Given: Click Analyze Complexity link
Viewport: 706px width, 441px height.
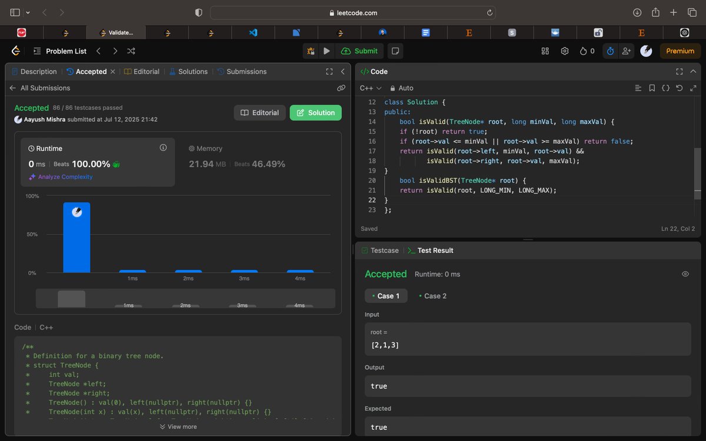Looking at the screenshot, I should (61, 177).
